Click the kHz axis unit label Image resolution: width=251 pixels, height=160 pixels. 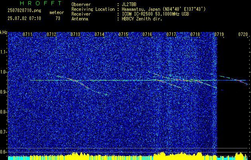[4, 32]
